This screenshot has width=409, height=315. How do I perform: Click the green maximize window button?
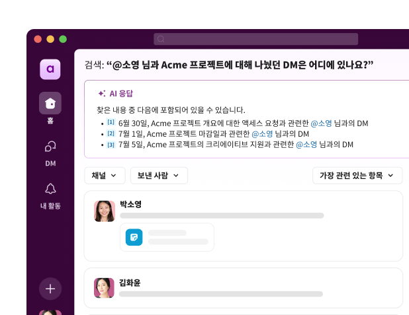tap(63, 39)
